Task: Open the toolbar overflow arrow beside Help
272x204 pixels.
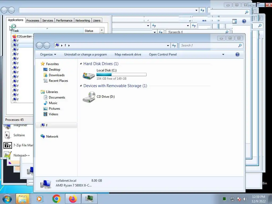Action: point(223,54)
